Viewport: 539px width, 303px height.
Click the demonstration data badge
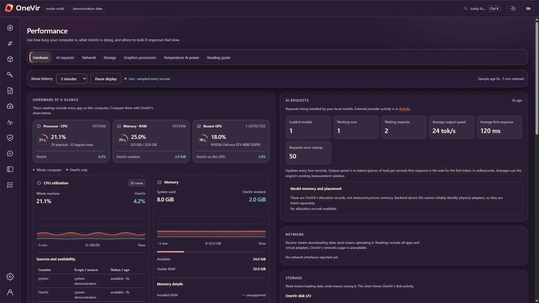pyautogui.click(x=88, y=9)
